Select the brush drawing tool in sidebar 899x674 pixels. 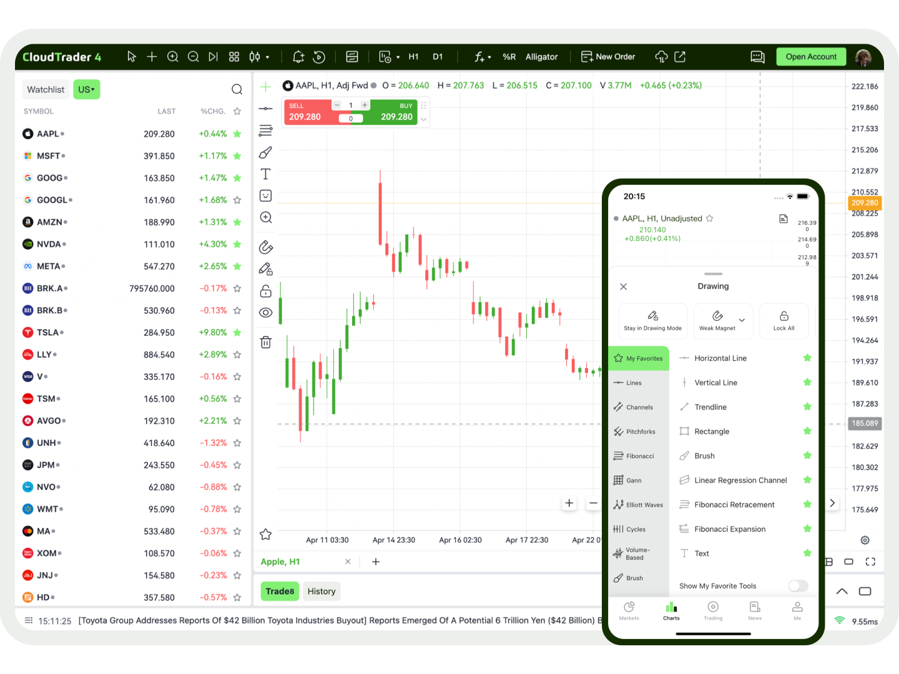[x=266, y=152]
